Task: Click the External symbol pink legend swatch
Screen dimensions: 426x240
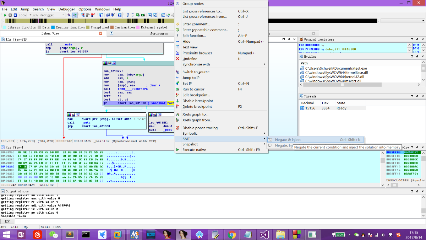Action: point(138,27)
